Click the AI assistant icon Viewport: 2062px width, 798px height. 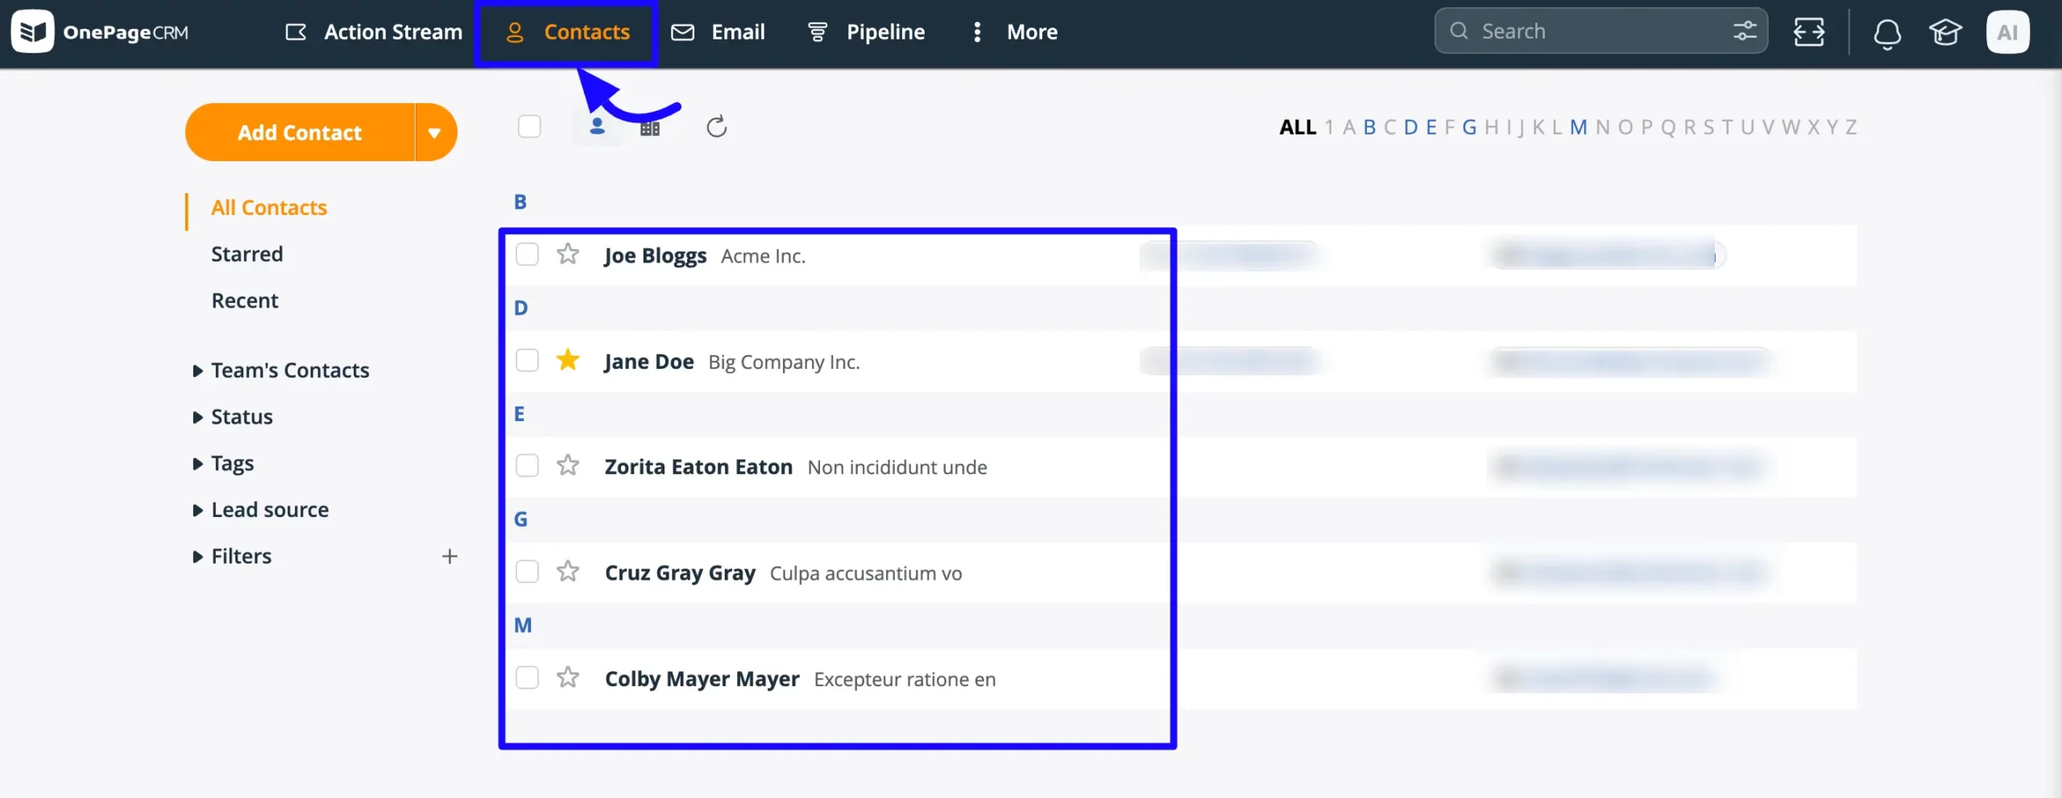[x=2007, y=32]
